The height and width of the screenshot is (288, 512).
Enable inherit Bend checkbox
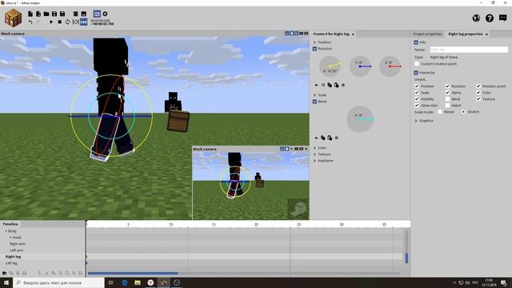[x=447, y=99]
